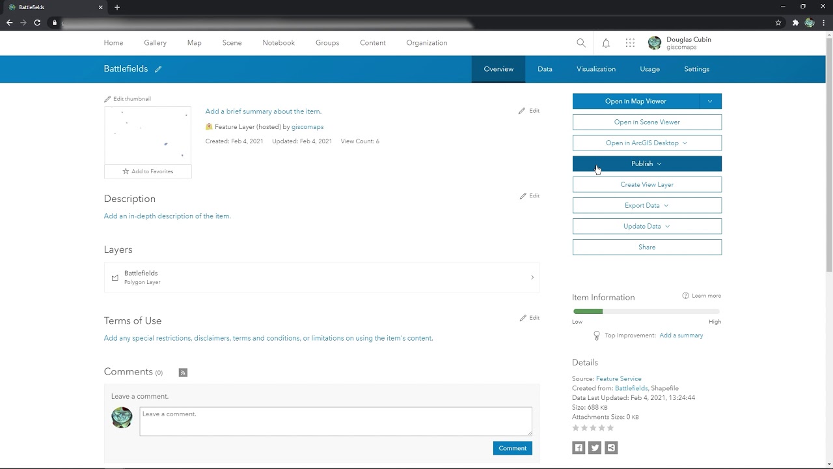Open Content in top navigation

click(373, 43)
